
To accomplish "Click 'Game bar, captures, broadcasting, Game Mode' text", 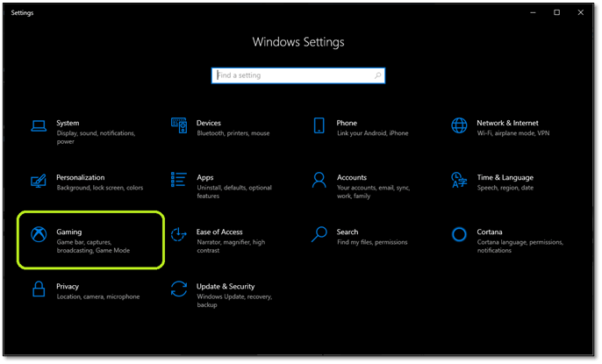I will (x=93, y=246).
